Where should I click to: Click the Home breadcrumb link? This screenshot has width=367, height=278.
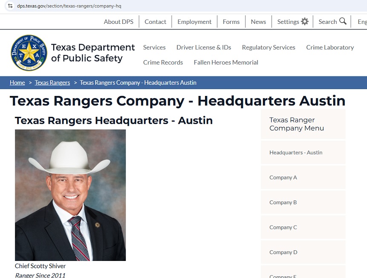pyautogui.click(x=17, y=82)
